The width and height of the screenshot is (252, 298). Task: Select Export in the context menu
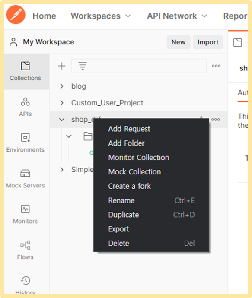coord(151,229)
